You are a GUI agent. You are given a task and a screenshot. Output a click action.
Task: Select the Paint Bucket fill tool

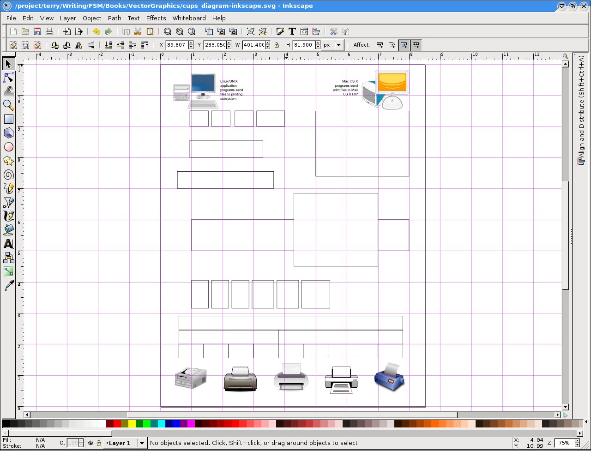8,229
